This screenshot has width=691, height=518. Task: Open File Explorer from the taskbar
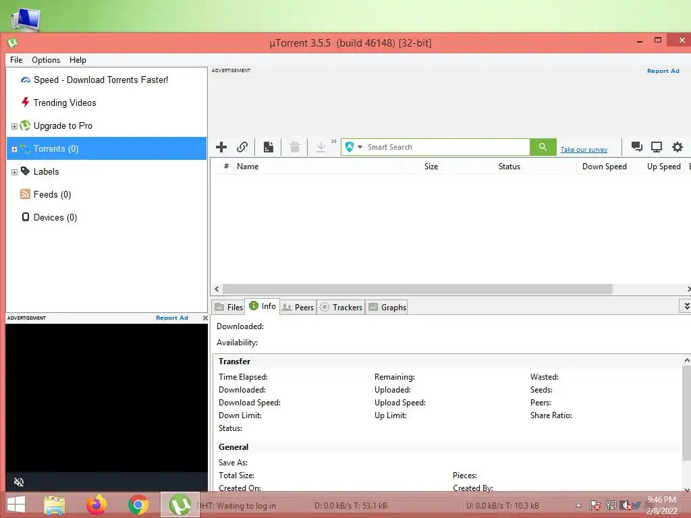[x=54, y=505]
